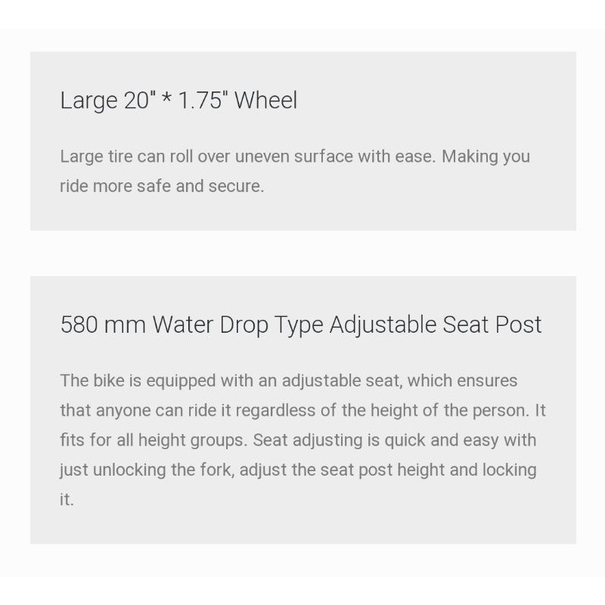605x605 pixels.
Task: Click the words "Making you" in the wheel description
Action: point(486,157)
